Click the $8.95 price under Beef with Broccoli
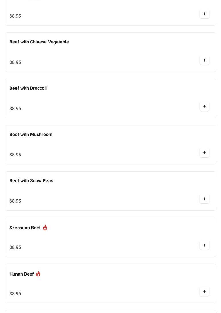 15,109
